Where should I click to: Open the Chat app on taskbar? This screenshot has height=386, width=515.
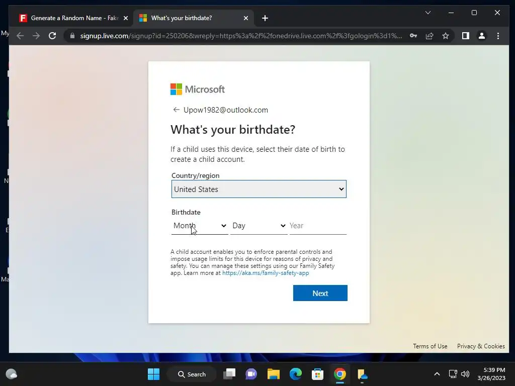pyautogui.click(x=251, y=374)
